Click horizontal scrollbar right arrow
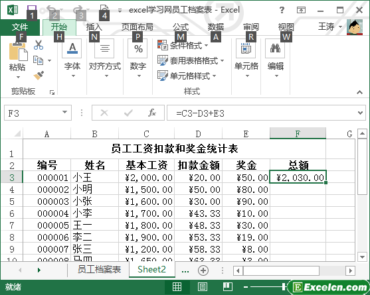The image size is (370, 295). coord(351,270)
